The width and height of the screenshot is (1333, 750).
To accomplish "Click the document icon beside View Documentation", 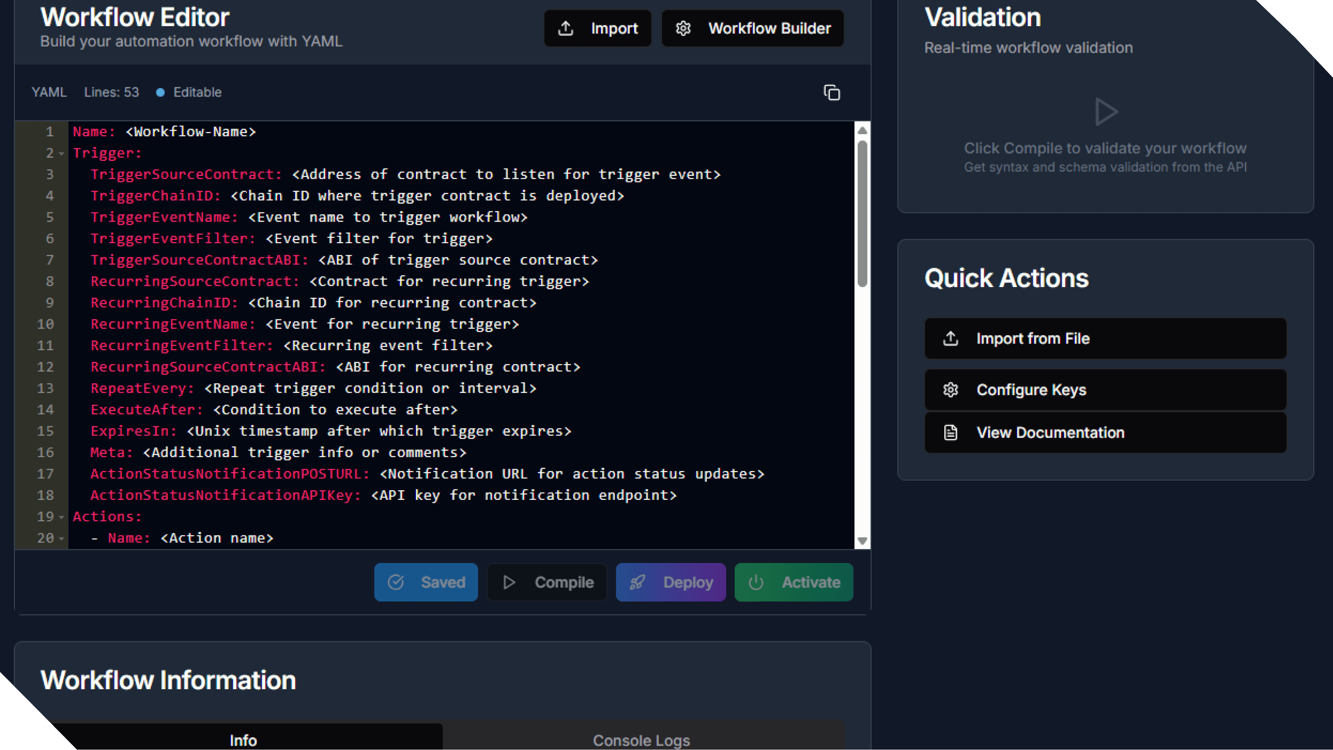I will click(x=950, y=432).
